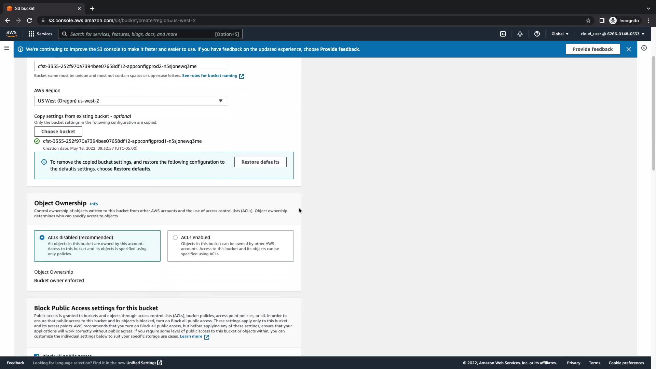Select ACLs disabled (recommended) option
The image size is (656, 369).
coord(42,237)
